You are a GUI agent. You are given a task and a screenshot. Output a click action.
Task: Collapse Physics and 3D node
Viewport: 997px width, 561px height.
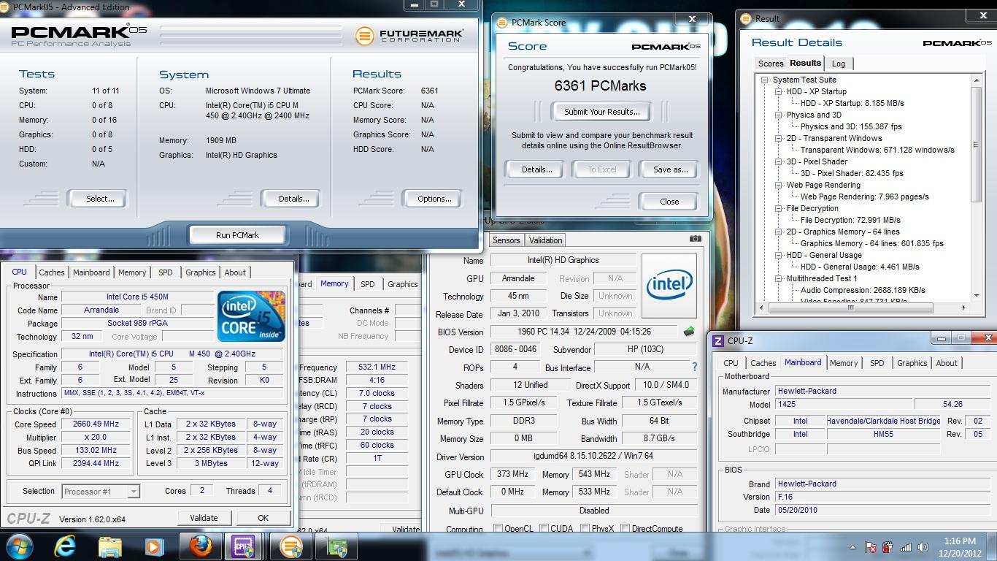point(778,115)
